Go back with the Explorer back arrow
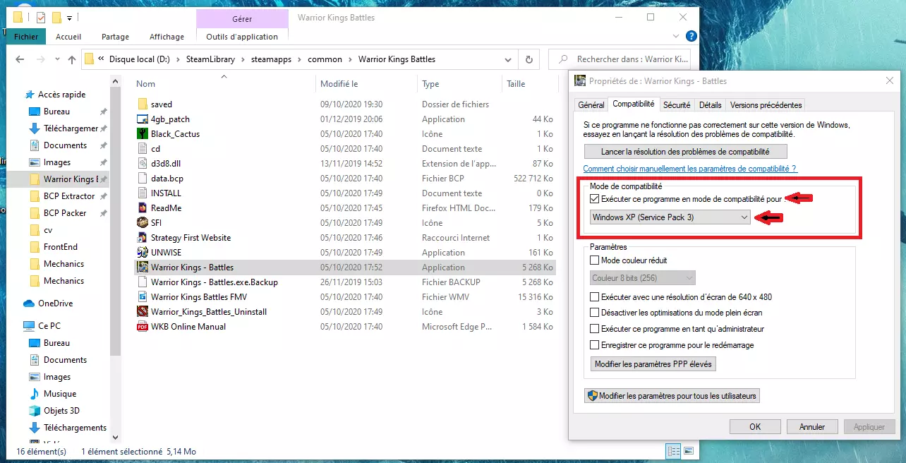Screen dimensions: 906x463 click(21, 60)
